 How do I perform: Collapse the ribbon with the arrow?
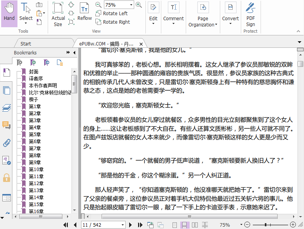(x=299, y=31)
